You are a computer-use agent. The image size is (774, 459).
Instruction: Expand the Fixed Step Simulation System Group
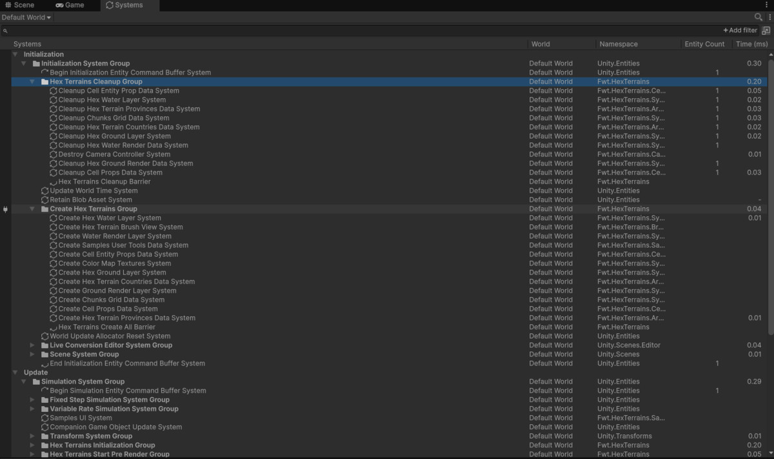coord(32,400)
